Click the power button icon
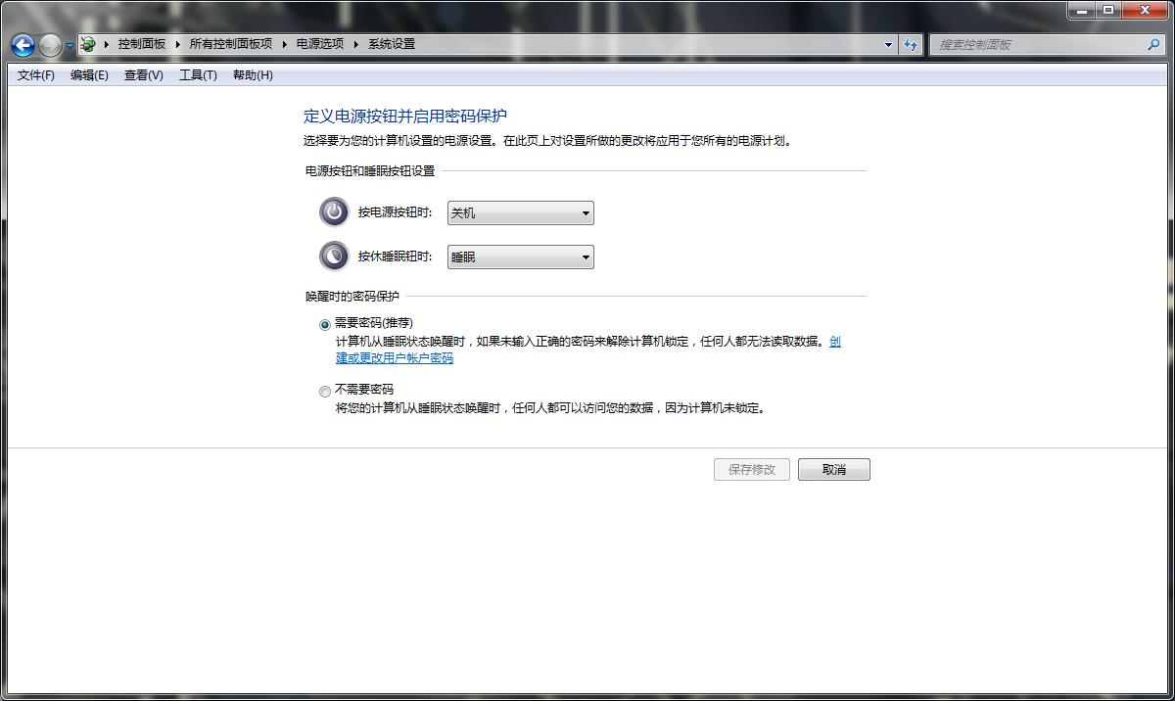The image size is (1175, 701). (334, 211)
